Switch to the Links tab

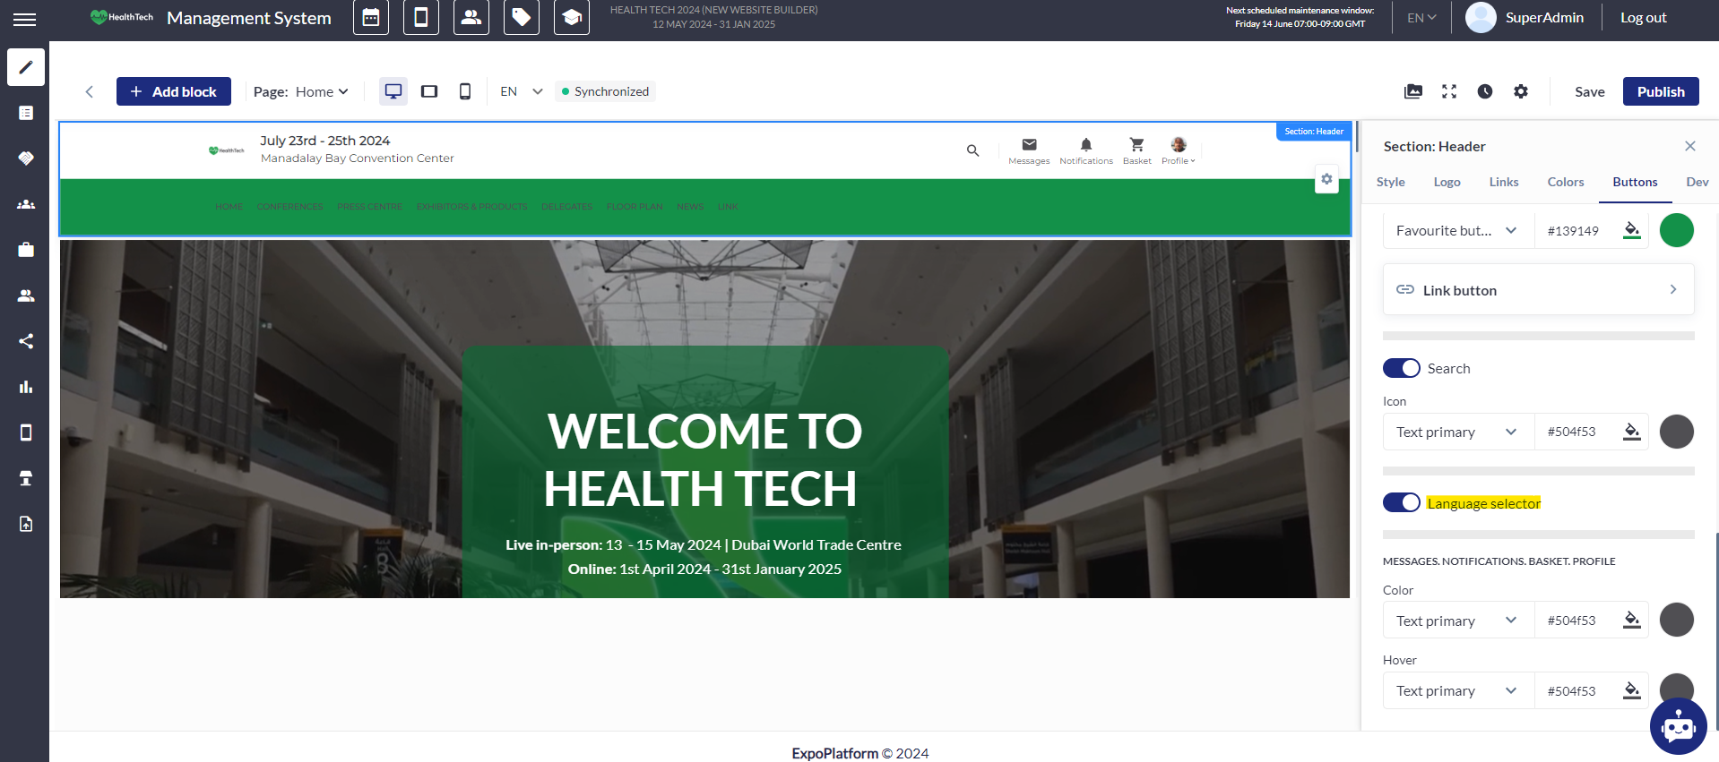point(1504,182)
